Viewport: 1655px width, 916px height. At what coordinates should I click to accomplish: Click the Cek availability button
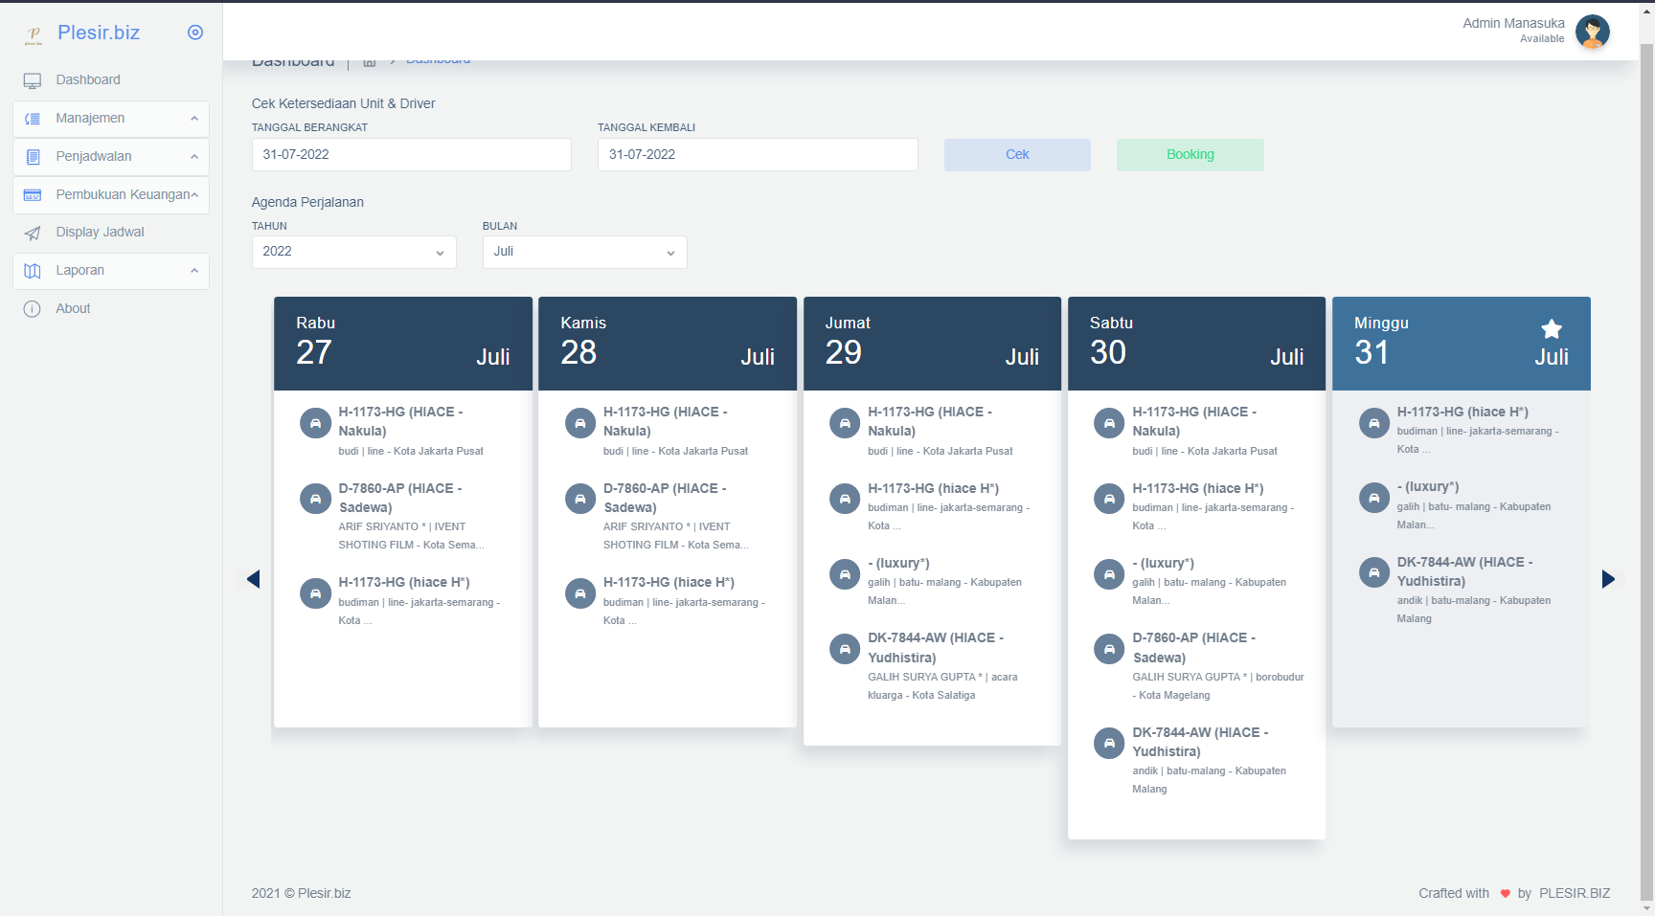pos(1017,154)
